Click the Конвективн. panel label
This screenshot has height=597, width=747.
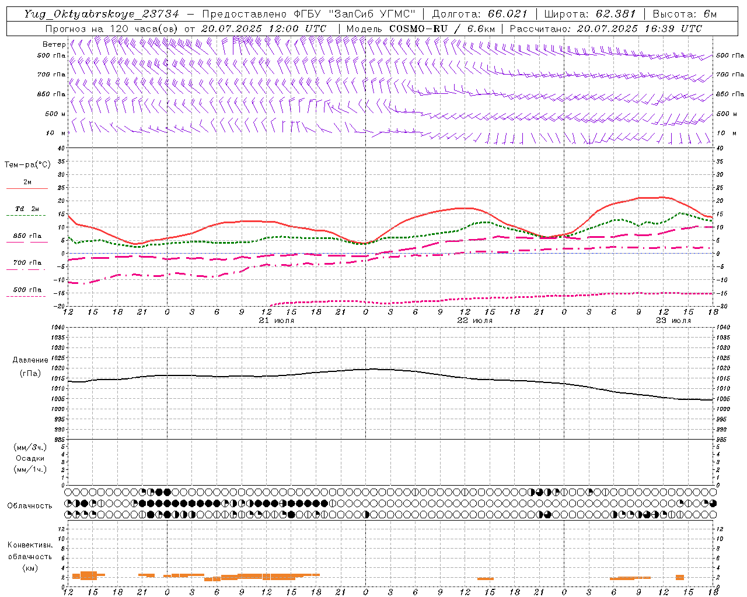tap(30, 545)
